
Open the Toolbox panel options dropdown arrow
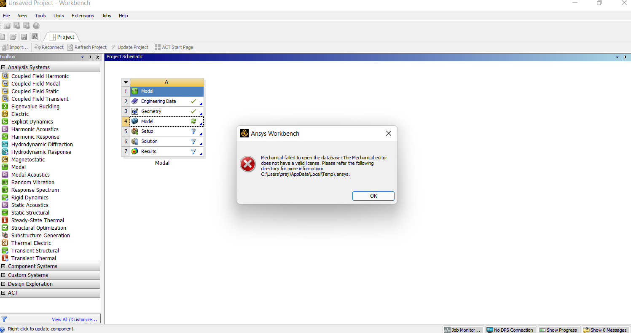(x=82, y=57)
